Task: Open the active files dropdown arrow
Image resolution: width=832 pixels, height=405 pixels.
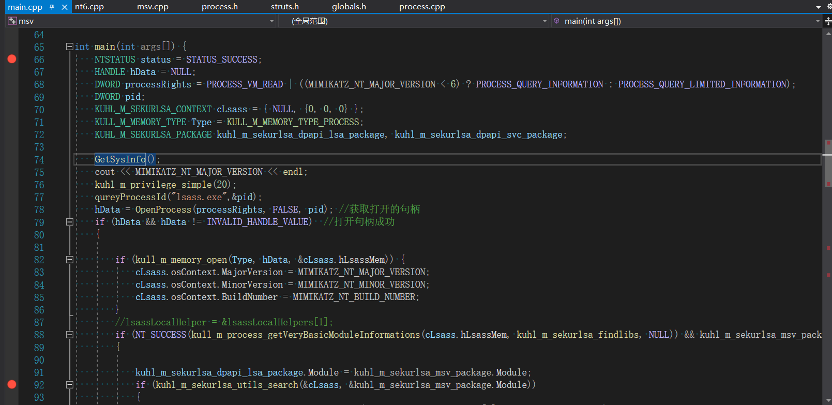Action: (x=819, y=7)
